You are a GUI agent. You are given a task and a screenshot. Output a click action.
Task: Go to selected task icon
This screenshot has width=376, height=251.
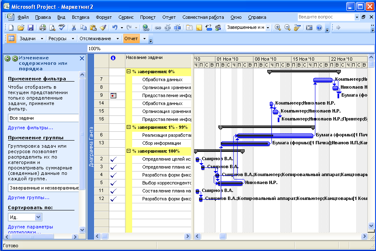point(297,28)
